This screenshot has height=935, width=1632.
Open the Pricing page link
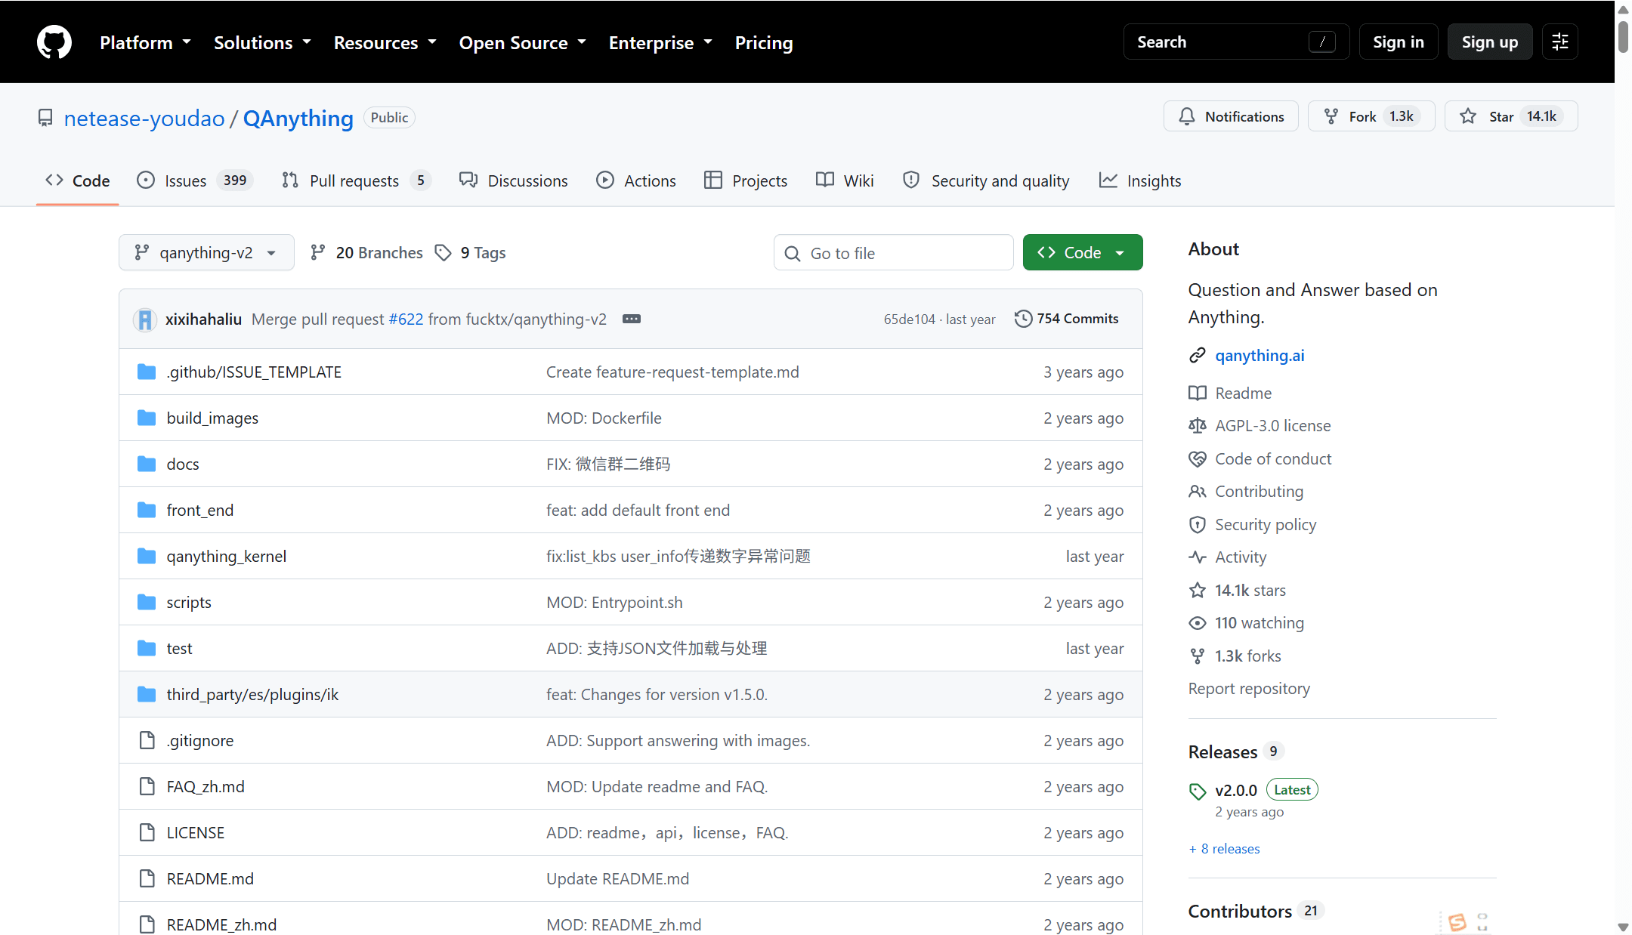click(x=764, y=43)
